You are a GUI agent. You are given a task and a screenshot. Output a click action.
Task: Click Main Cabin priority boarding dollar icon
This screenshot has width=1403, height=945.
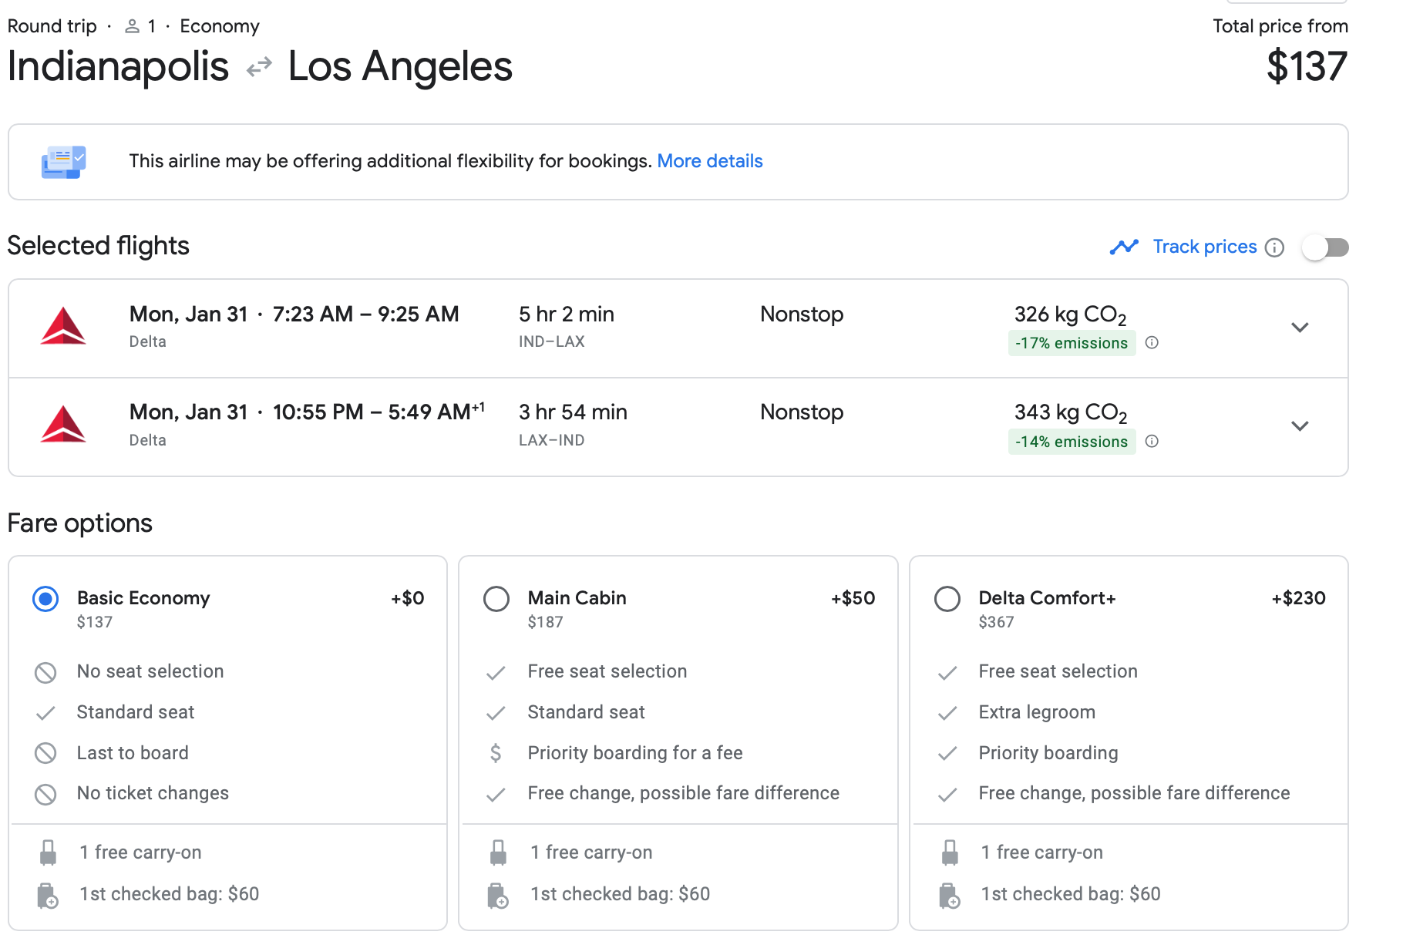[496, 753]
